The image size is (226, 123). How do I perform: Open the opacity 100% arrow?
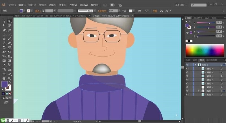tap(119, 11)
